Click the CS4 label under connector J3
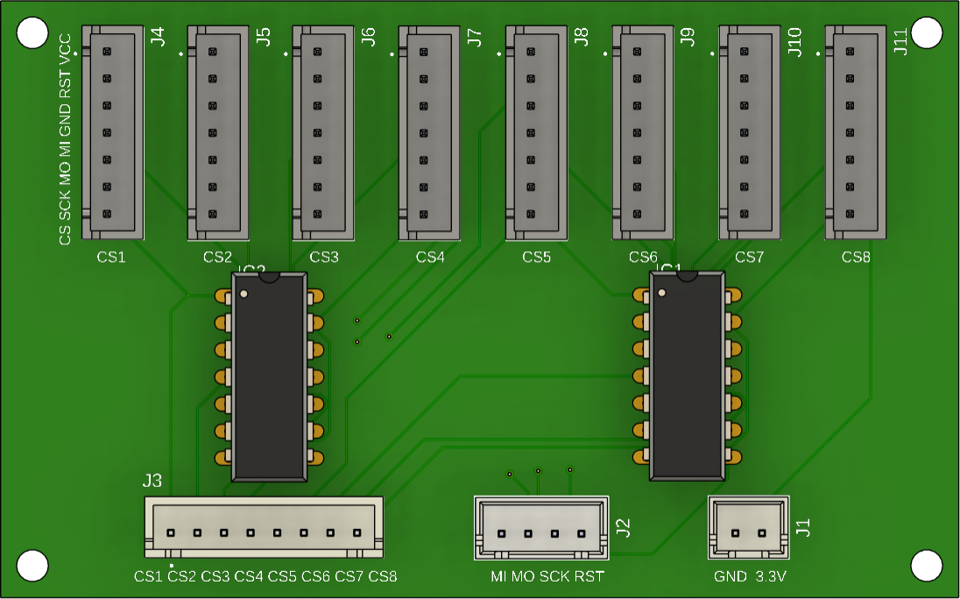960x599 pixels. pyautogui.click(x=249, y=576)
